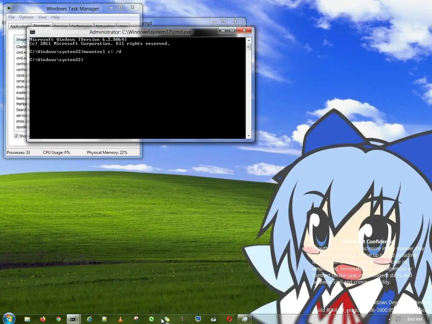Image resolution: width=432 pixels, height=324 pixels.
Task: Click the cmd scrollbar up arrow
Action: click(x=249, y=40)
